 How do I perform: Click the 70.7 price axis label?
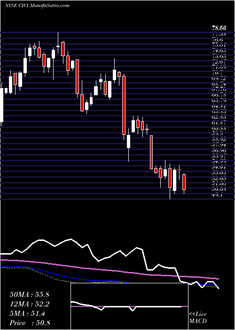pyautogui.click(x=217, y=73)
